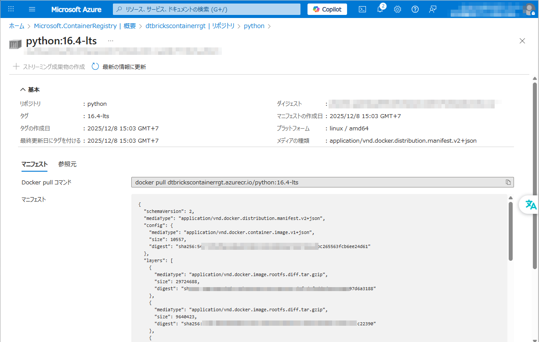The image size is (539, 342).
Task: Open the notifications bell
Action: [x=380, y=9]
